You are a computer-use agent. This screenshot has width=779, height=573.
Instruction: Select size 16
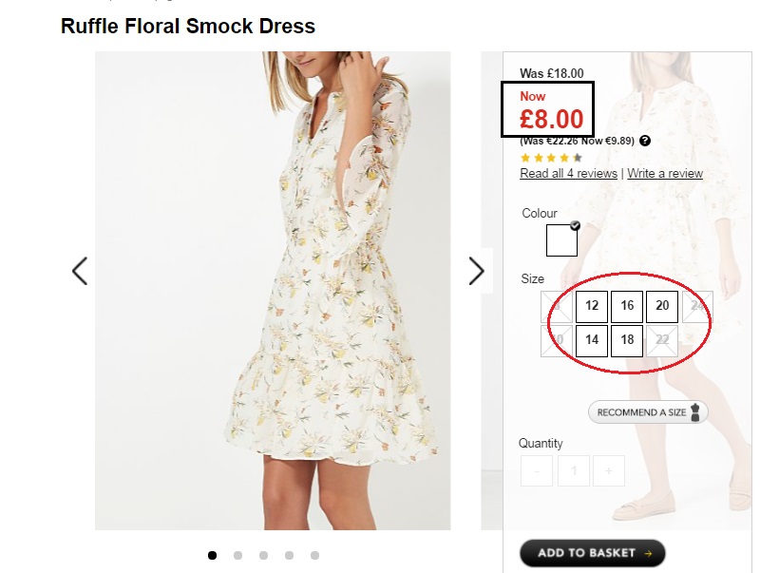tap(627, 306)
